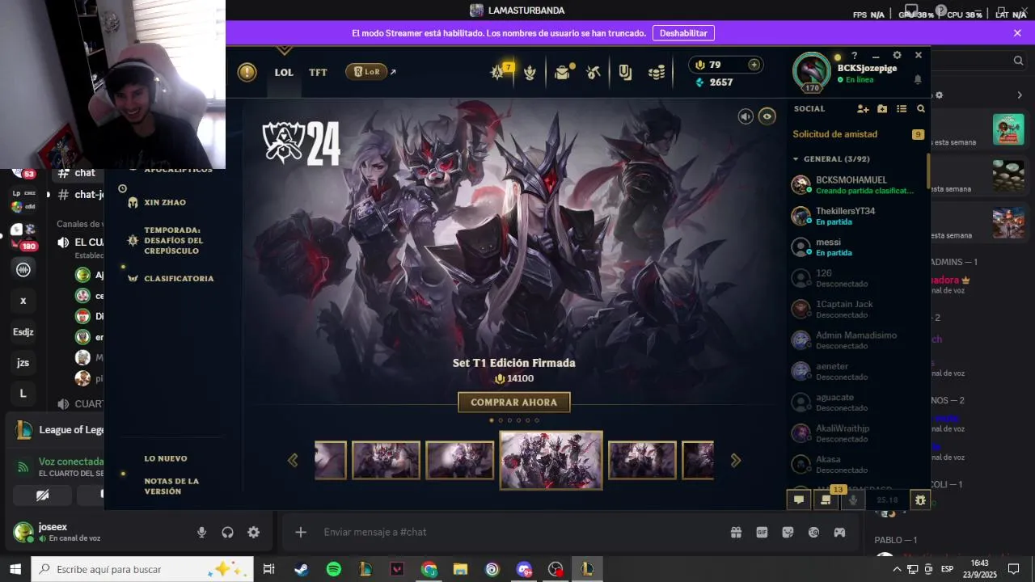1035x582 pixels.
Task: Show the next store thumbnails with the right arrow
Action: click(x=735, y=460)
